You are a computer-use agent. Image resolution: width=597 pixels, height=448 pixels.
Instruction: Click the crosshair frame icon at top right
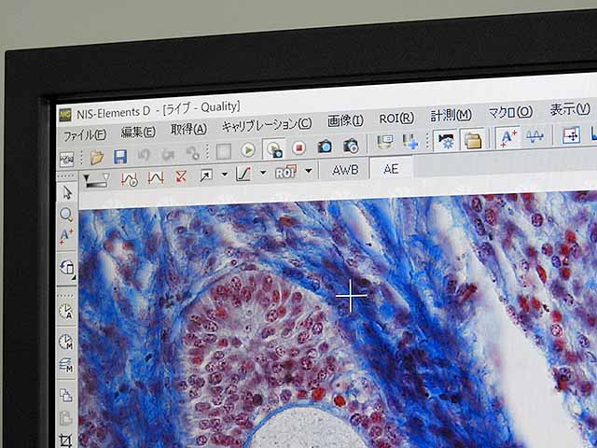pos(571,134)
